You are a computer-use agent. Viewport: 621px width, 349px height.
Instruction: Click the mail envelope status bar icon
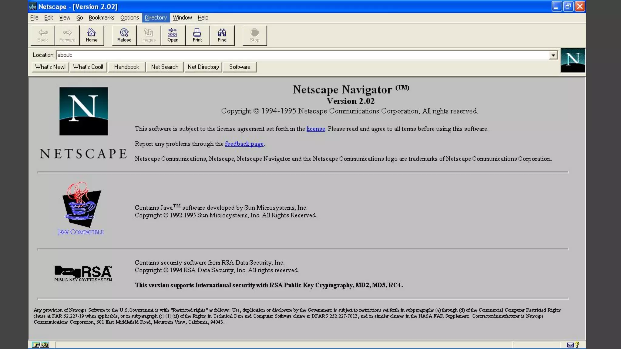coord(570,345)
